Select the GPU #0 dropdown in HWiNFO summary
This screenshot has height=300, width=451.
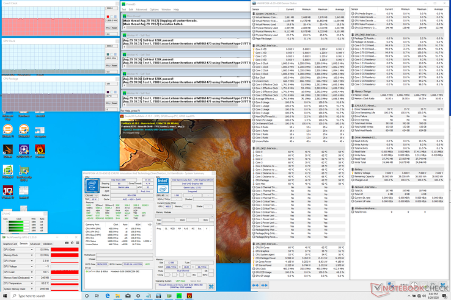pos(163,195)
